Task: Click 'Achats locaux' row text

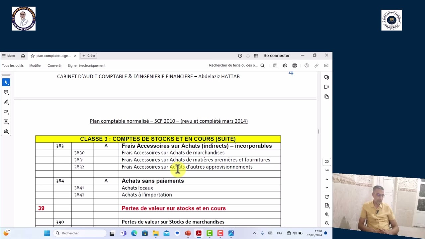Action: pyautogui.click(x=137, y=188)
